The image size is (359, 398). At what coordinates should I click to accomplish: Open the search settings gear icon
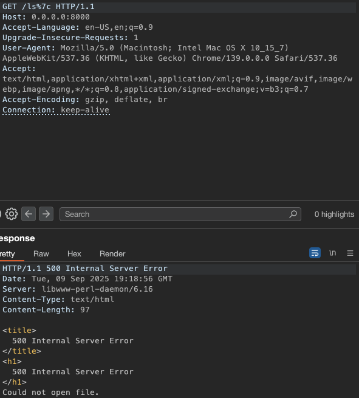[x=12, y=214]
